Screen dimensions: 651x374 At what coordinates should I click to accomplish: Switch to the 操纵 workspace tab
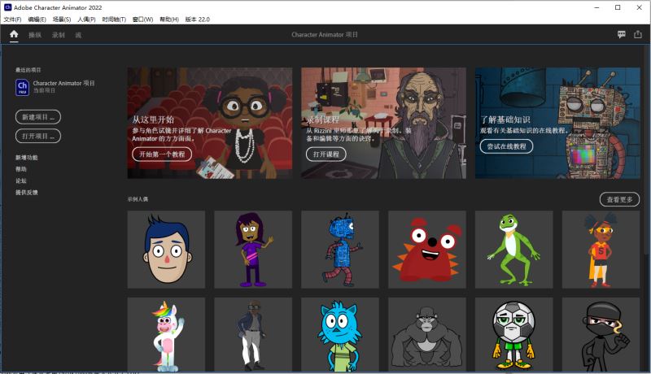point(35,35)
